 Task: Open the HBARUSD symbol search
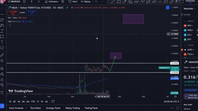(14, 2)
